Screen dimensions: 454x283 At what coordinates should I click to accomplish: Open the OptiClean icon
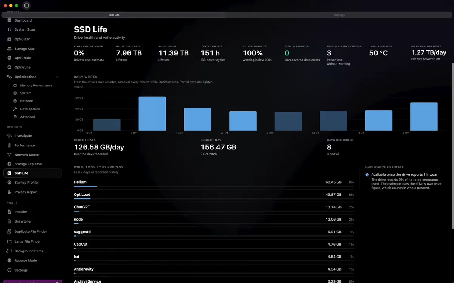click(x=9, y=39)
